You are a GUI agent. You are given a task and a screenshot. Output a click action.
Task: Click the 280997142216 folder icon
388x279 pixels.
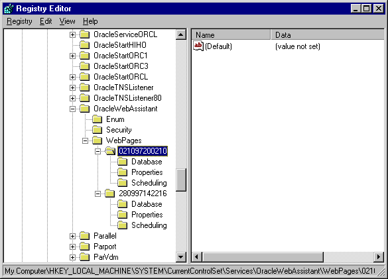click(110, 194)
